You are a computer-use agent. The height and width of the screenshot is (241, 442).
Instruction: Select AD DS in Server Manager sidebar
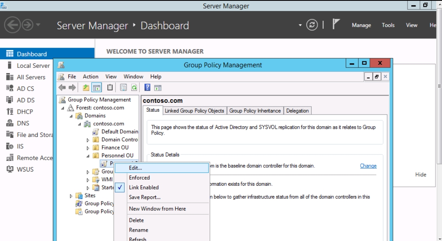[x=25, y=100]
